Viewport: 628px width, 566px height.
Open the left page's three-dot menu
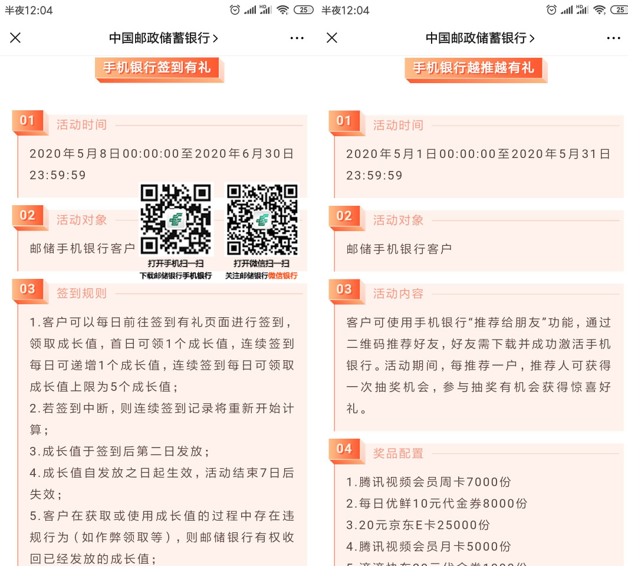(297, 38)
